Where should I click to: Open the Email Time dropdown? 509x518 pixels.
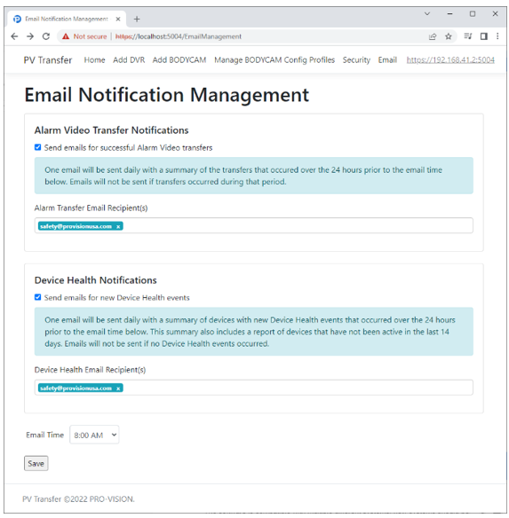(94, 435)
